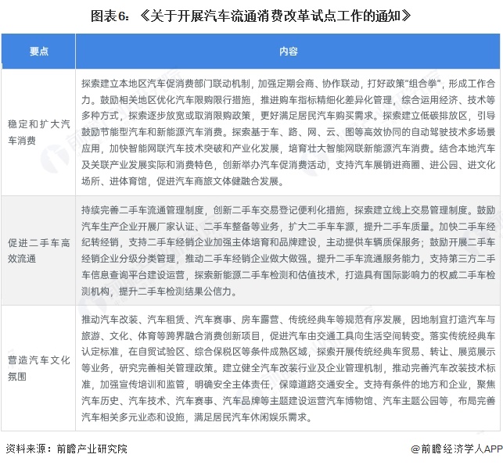The height and width of the screenshot is (465, 503).
Task: Click the @前瞻经济学人APP credit
Action: tap(457, 449)
